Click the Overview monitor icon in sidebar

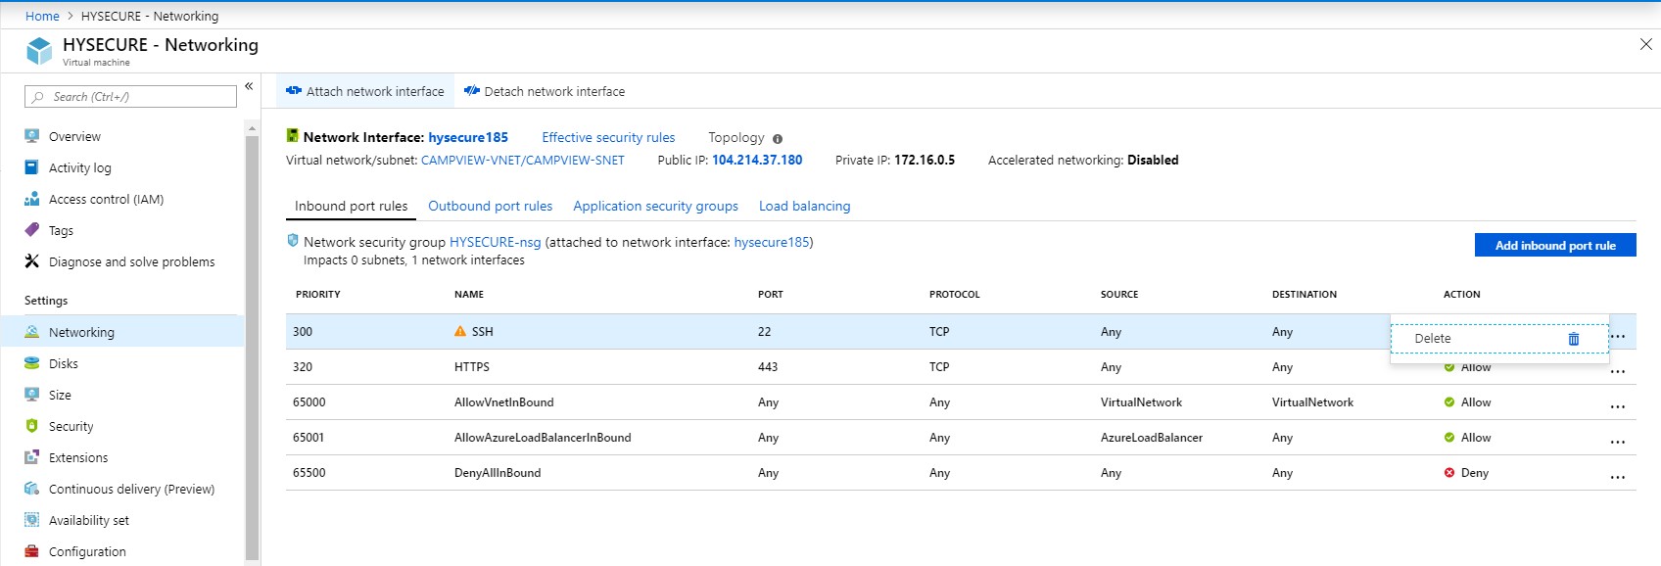click(x=32, y=136)
